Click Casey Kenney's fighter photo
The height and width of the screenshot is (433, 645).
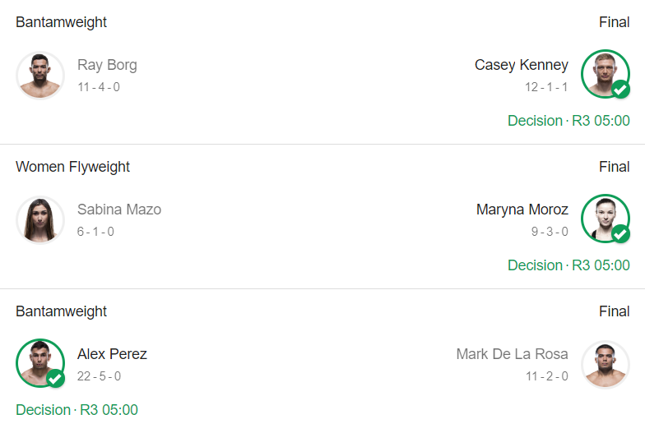click(x=605, y=74)
